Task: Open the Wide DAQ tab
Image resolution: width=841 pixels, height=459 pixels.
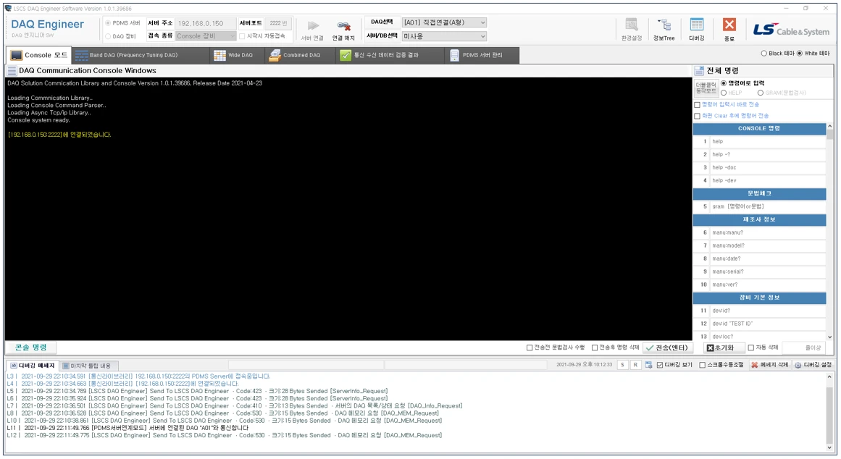Action: [237, 55]
